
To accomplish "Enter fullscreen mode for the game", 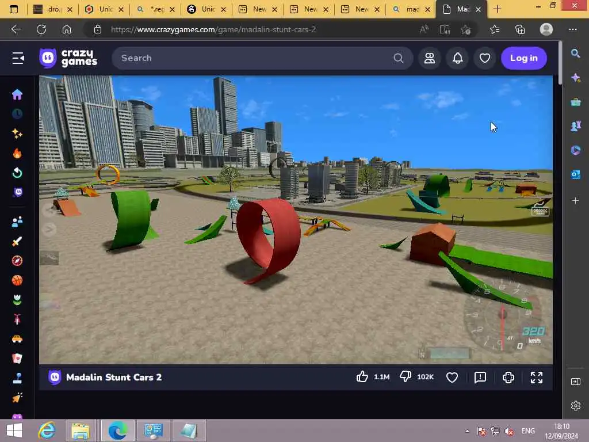I will pyautogui.click(x=537, y=377).
